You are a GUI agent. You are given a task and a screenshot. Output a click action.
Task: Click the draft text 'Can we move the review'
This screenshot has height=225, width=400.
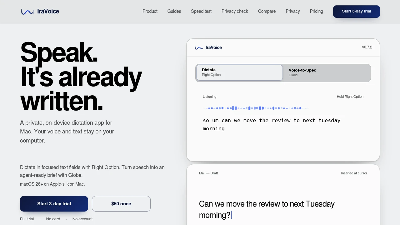(x=267, y=209)
